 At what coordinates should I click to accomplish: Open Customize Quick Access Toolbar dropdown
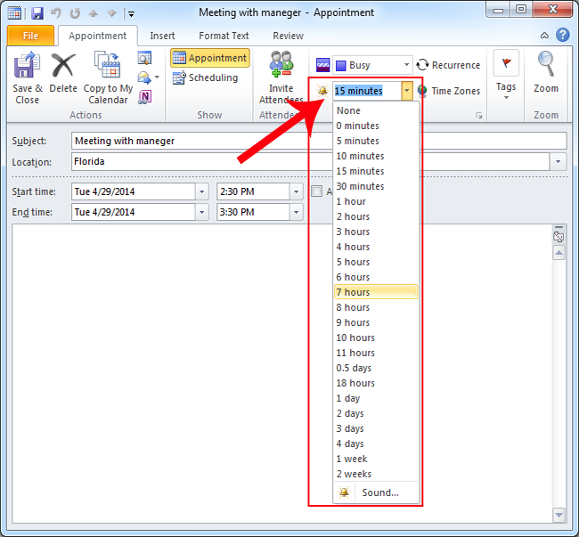tap(131, 14)
